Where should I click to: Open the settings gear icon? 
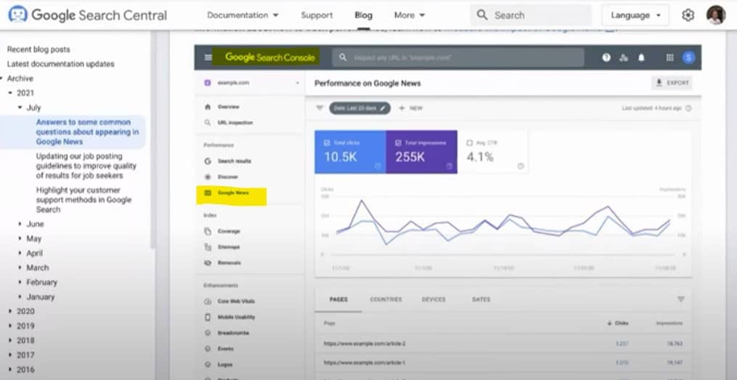pos(688,15)
